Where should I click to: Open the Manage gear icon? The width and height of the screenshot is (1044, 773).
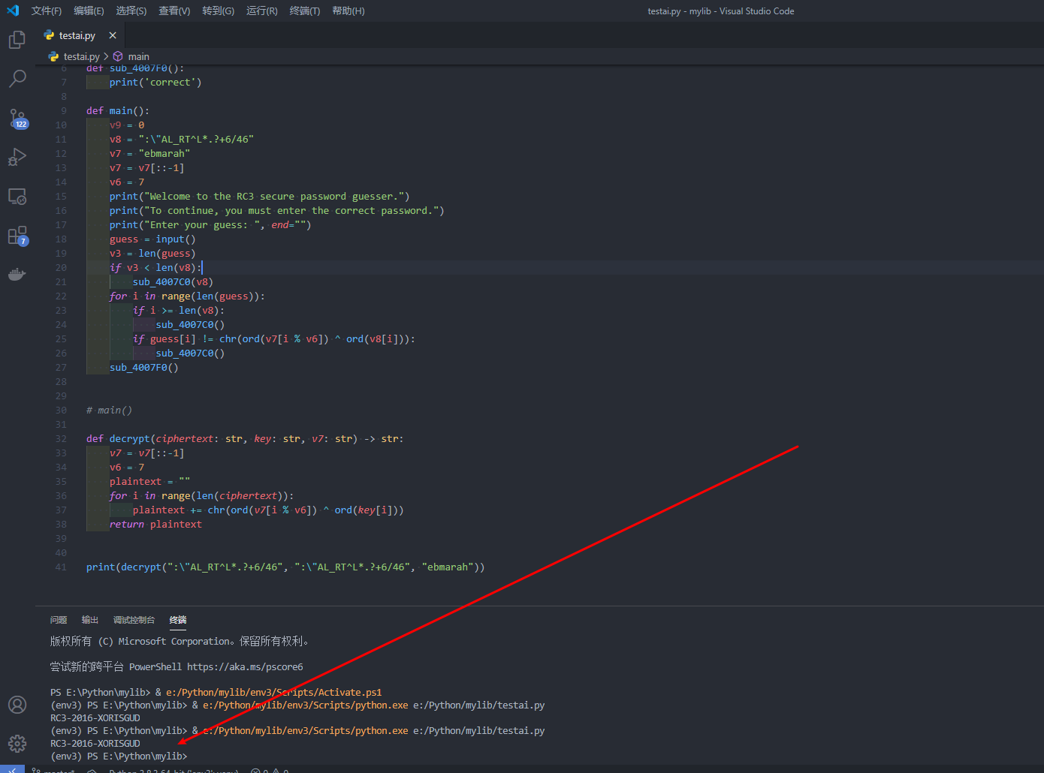point(17,743)
